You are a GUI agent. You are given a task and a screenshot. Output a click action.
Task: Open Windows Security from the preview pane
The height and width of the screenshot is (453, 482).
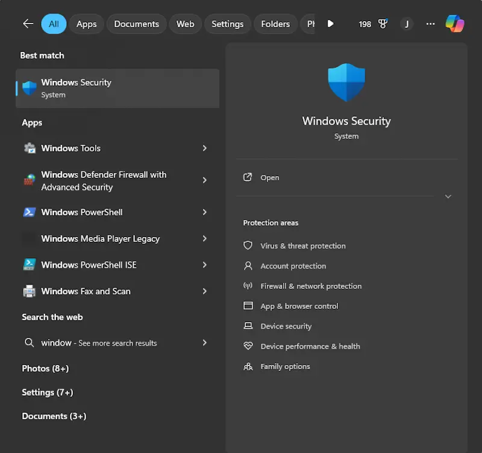[x=269, y=178]
